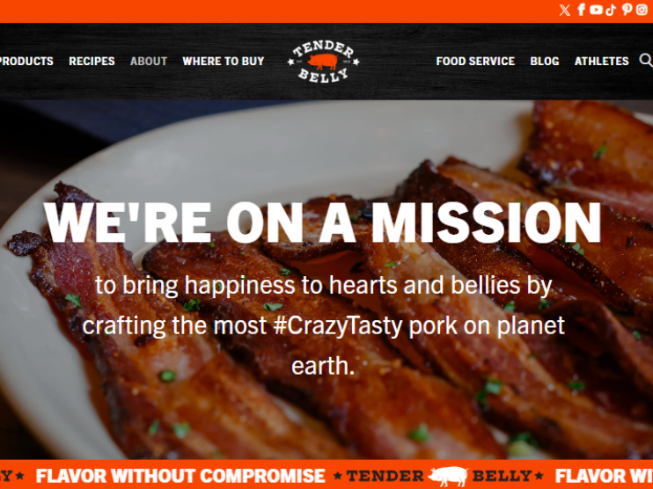Open the Products menu item

point(26,62)
